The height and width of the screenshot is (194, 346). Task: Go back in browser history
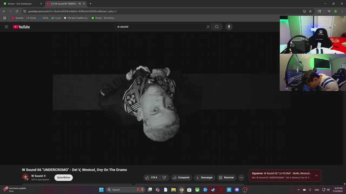[x=4, y=11]
